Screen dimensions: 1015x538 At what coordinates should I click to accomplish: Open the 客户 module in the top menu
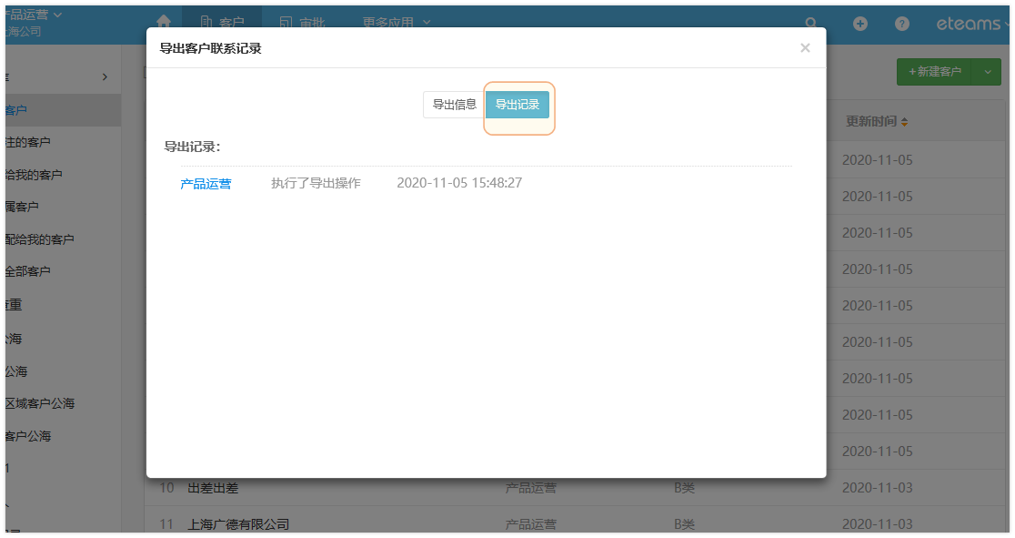pyautogui.click(x=222, y=23)
